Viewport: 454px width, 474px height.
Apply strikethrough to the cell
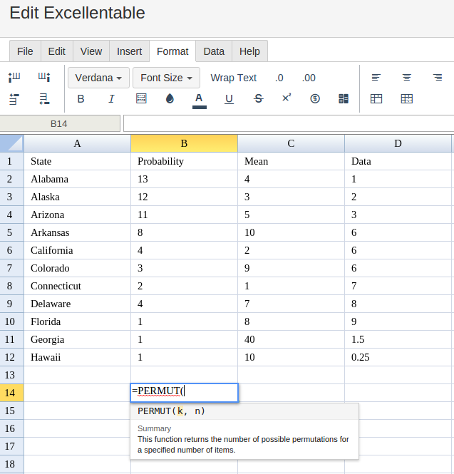258,99
